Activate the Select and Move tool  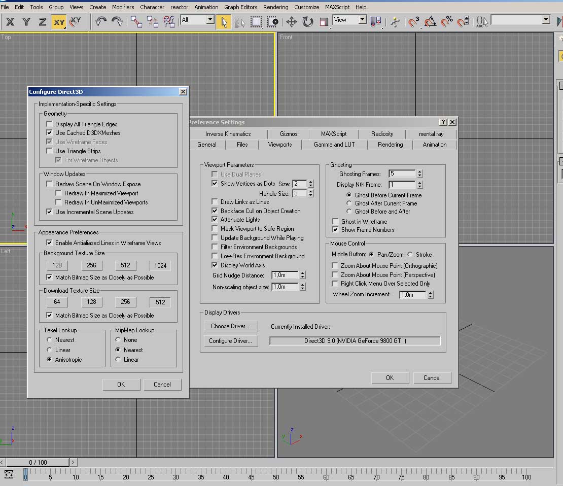292,22
